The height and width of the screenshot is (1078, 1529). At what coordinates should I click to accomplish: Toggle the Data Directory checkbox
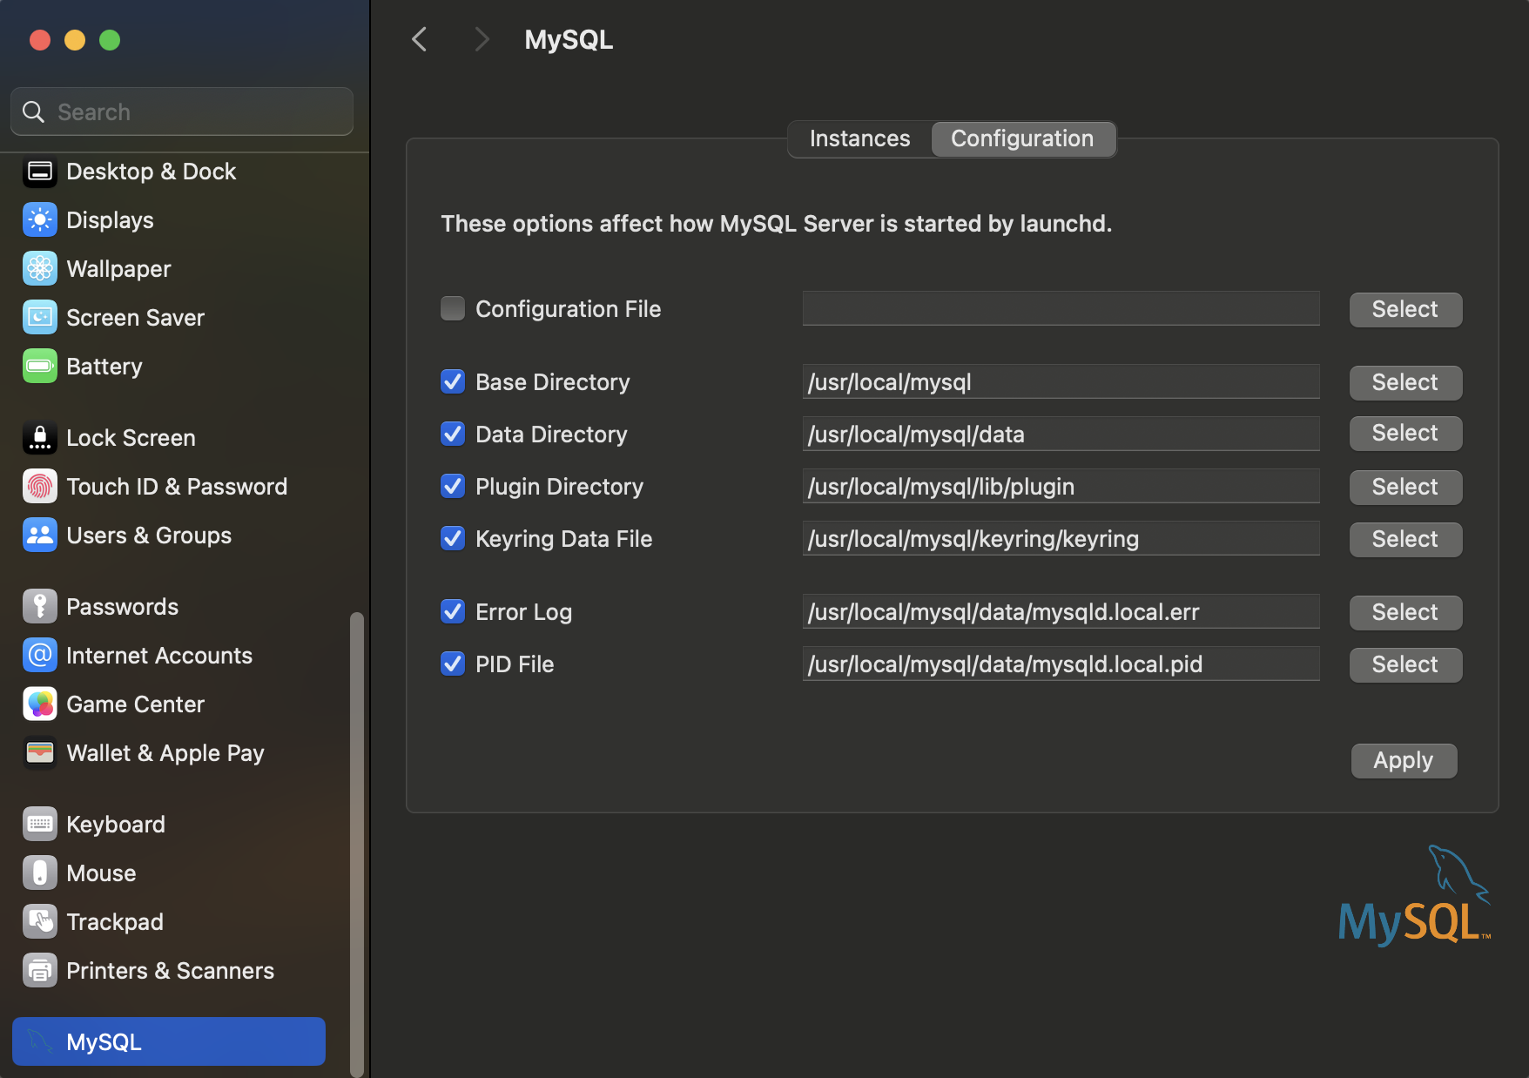453,434
